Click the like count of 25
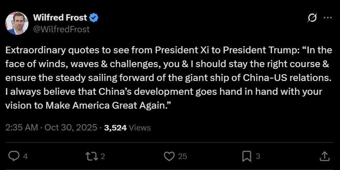This screenshot has width=340, height=170. (183, 156)
